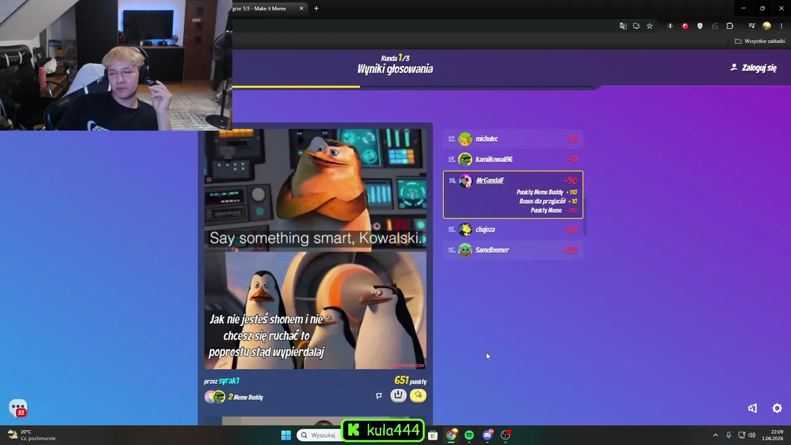Open the game settings gear
The width and height of the screenshot is (791, 445).
pos(777,409)
